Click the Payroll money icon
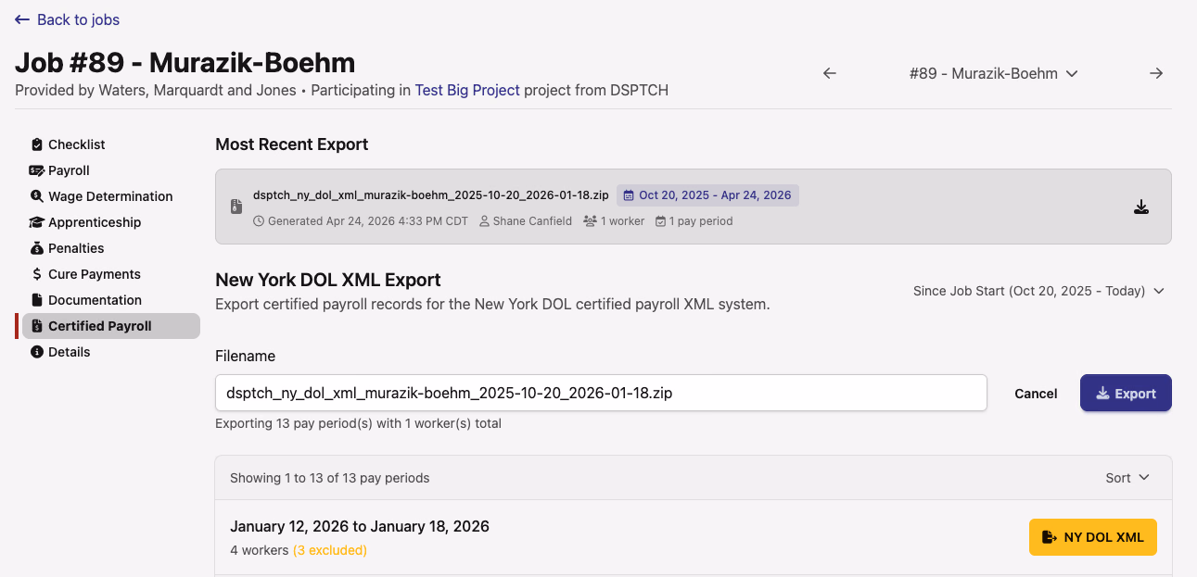The image size is (1197, 577). click(37, 170)
